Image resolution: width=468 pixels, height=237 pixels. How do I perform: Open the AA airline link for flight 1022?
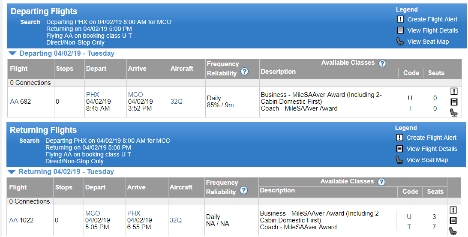pyautogui.click(x=13, y=220)
